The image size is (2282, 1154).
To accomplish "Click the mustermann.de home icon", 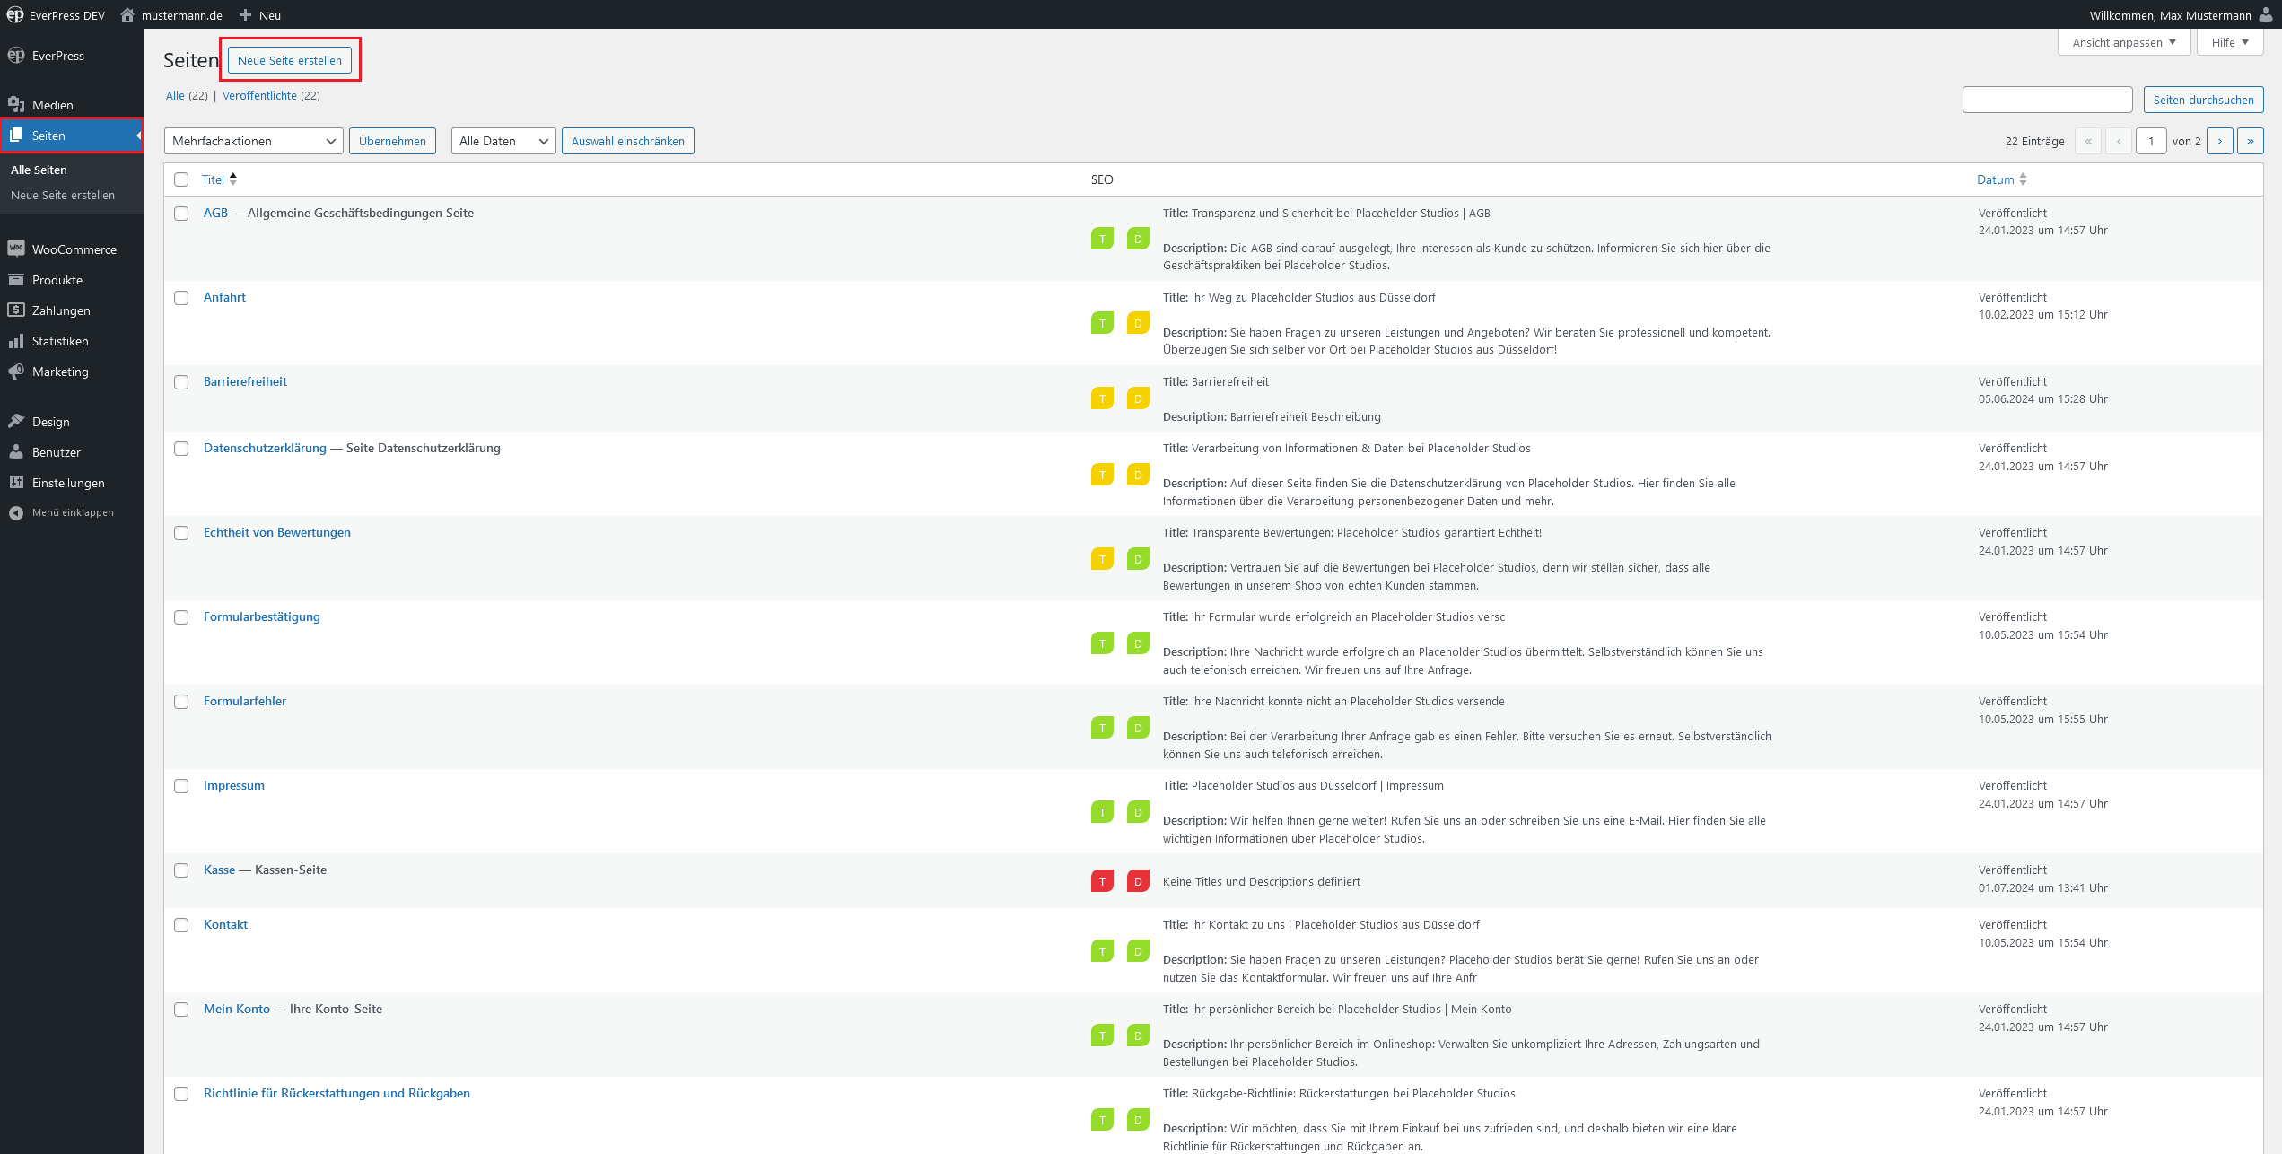I will [127, 15].
